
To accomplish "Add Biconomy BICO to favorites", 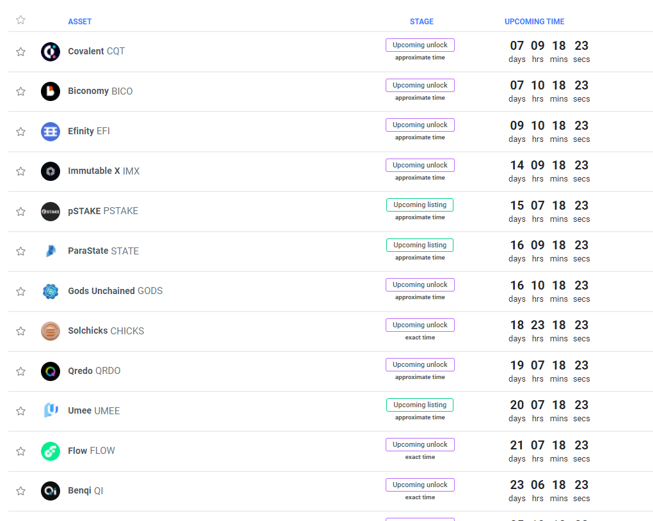I will click(x=21, y=91).
